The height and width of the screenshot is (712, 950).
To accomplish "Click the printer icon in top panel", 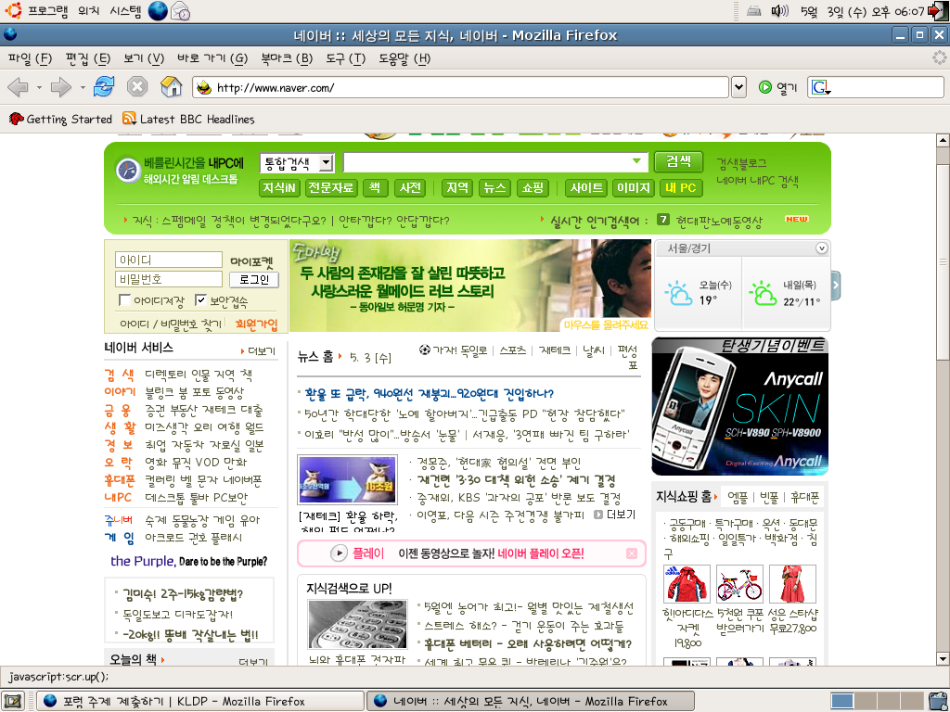I will tap(753, 11).
